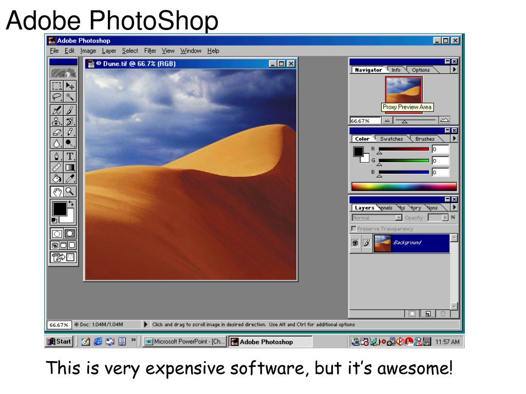Choose Full Screen mode button

click(72, 245)
